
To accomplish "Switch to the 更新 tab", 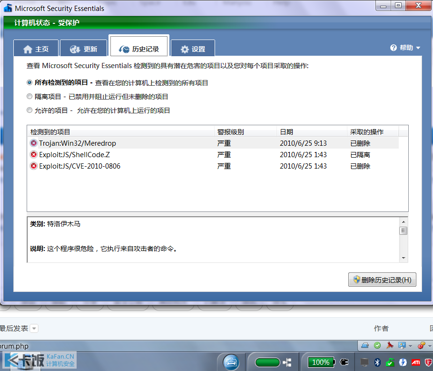I will (84, 49).
